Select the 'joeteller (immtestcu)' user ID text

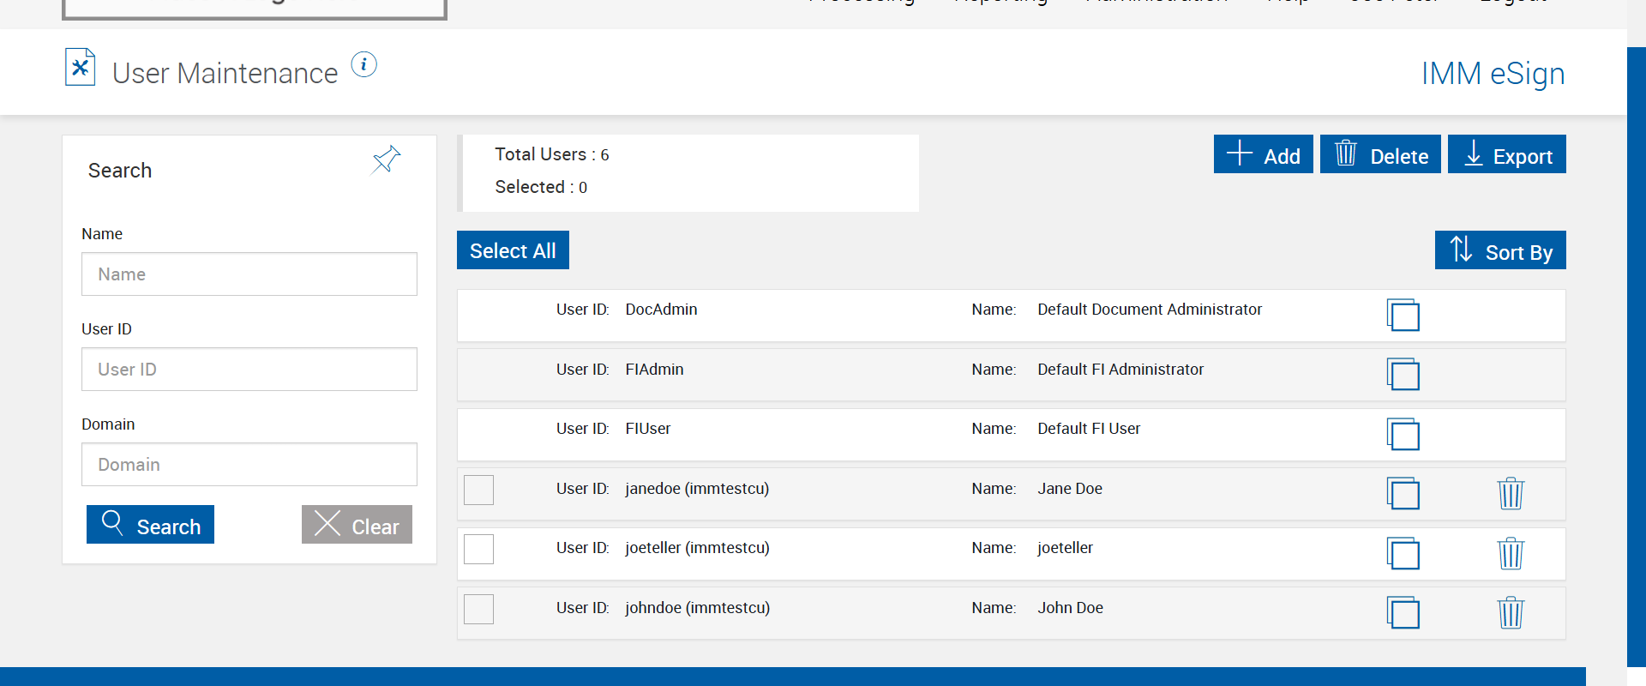pos(697,548)
